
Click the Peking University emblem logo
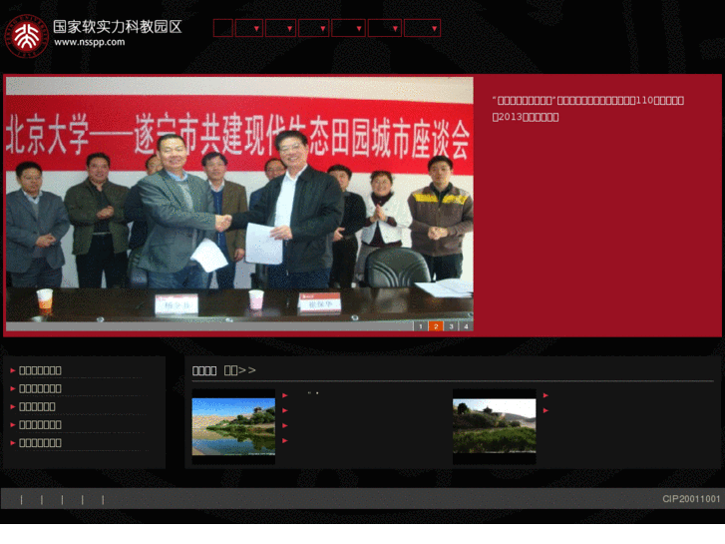pos(26,36)
